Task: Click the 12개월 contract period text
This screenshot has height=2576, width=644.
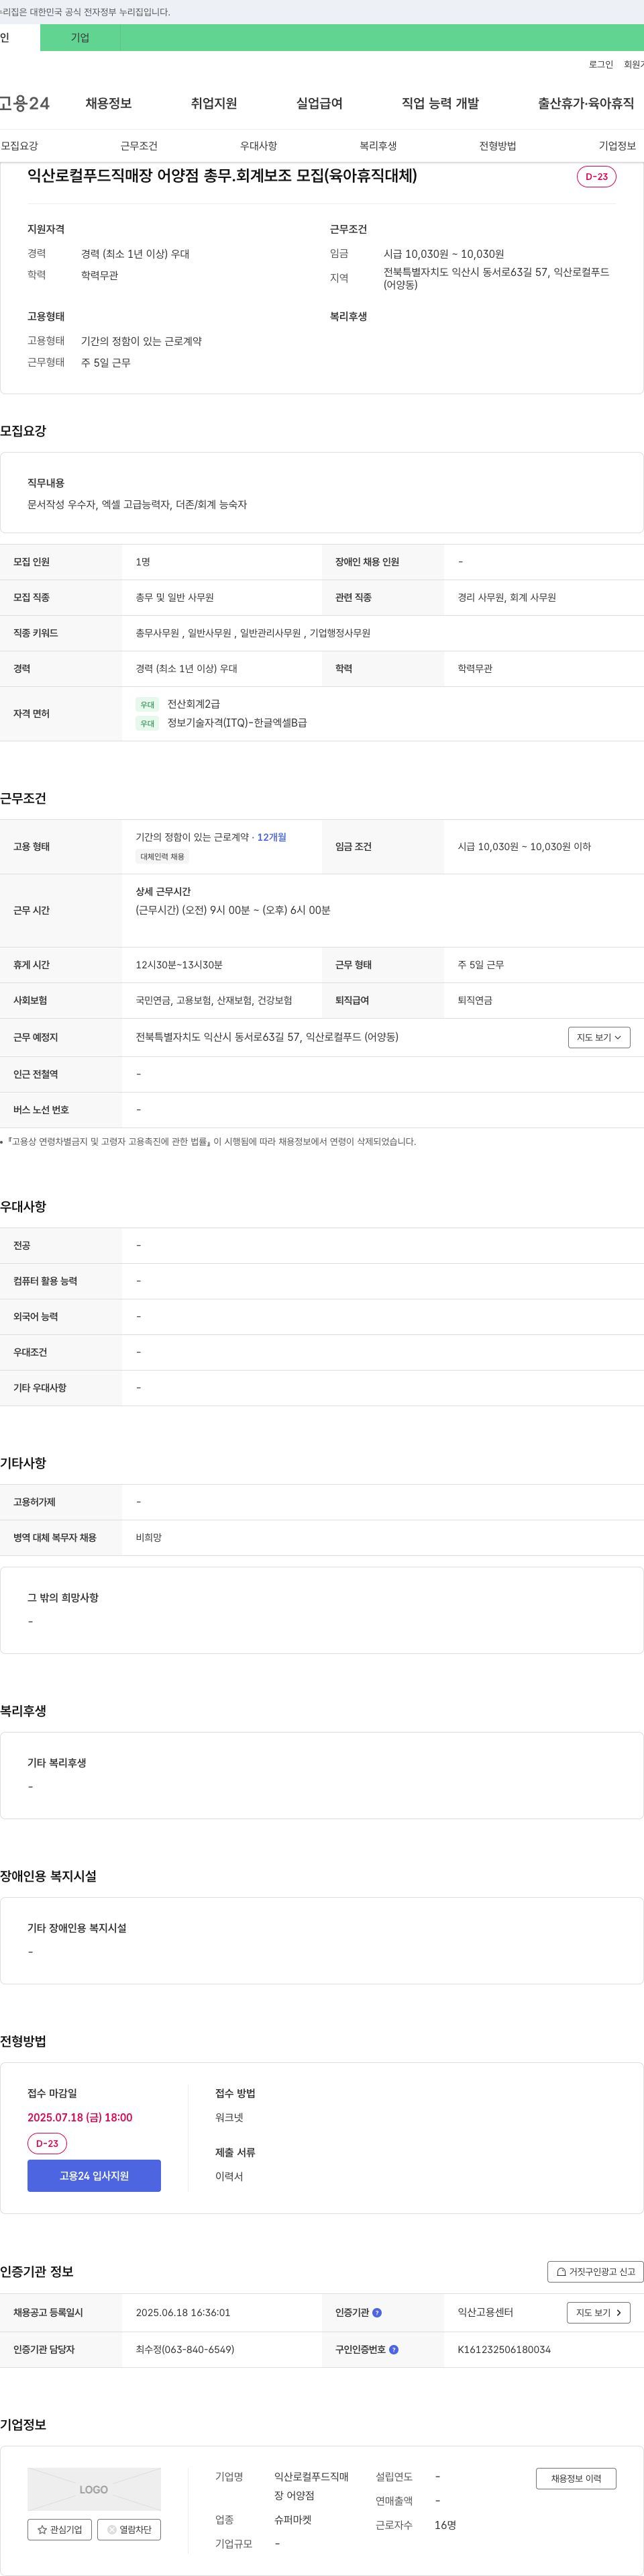Action: [x=272, y=837]
